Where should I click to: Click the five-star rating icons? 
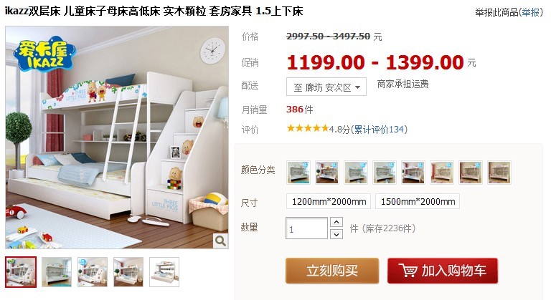point(308,128)
